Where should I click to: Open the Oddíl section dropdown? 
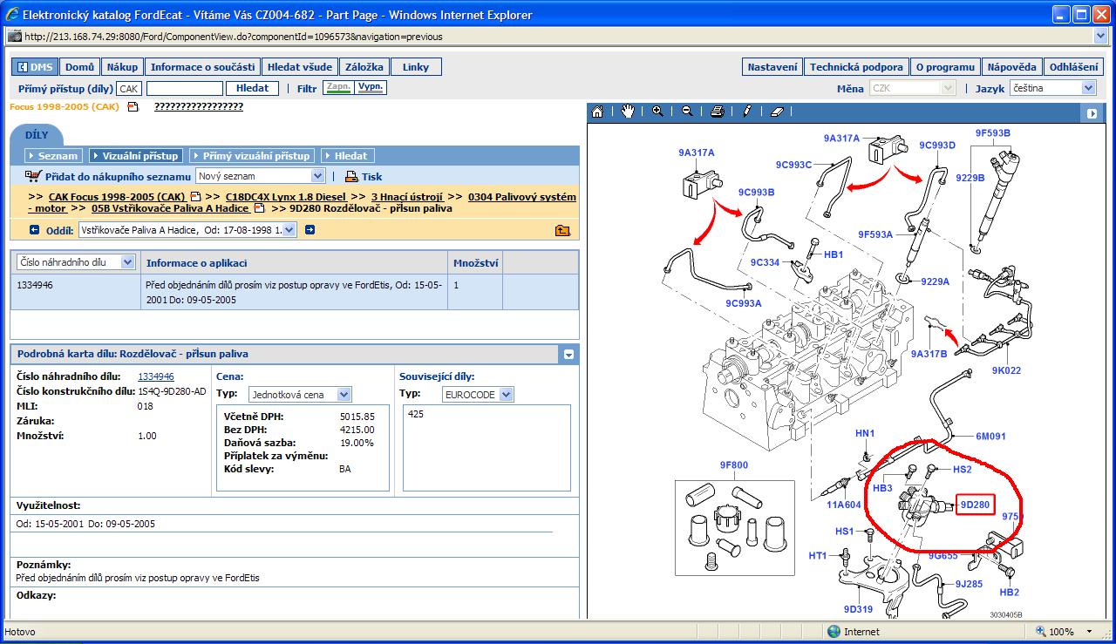(x=289, y=230)
